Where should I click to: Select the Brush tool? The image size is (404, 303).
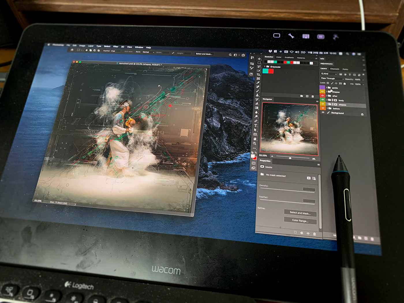(258, 91)
